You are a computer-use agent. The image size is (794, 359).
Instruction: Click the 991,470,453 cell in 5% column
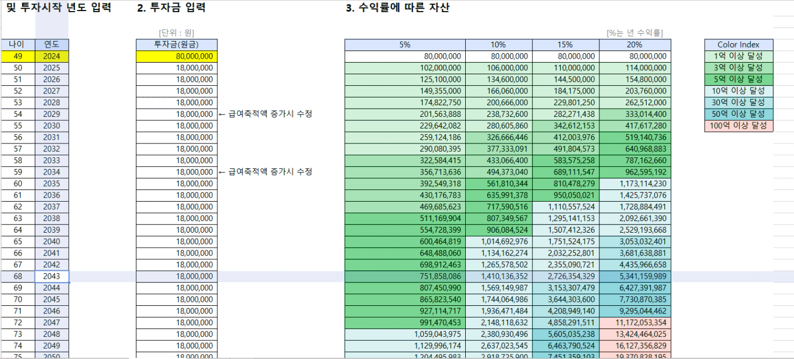pyautogui.click(x=405, y=322)
